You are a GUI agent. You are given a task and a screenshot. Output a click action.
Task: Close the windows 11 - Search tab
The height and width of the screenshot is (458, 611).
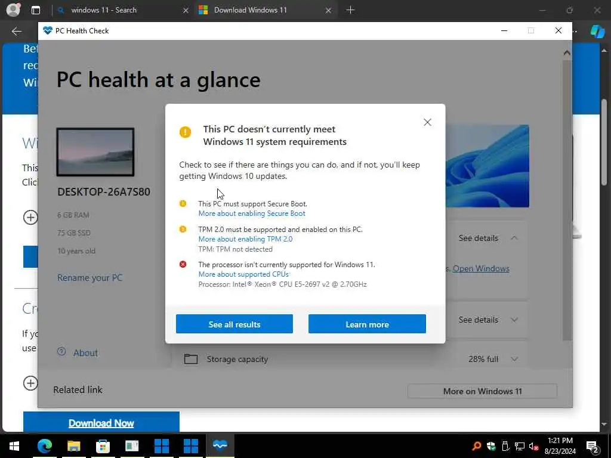[x=186, y=11]
